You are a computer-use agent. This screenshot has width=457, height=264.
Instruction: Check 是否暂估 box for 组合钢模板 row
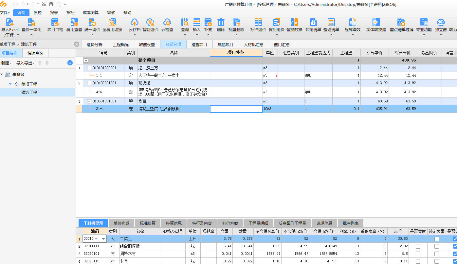click(x=418, y=246)
